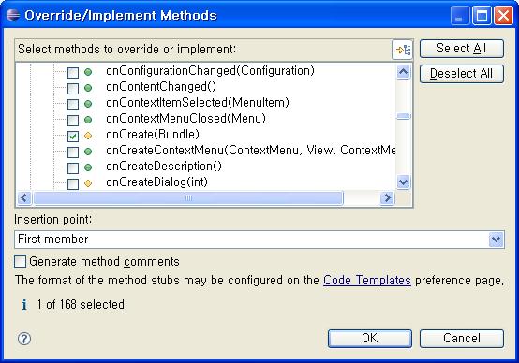This screenshot has height=363, width=519.
Task: Open the Insertion point dropdown arrow
Action: coord(496,240)
